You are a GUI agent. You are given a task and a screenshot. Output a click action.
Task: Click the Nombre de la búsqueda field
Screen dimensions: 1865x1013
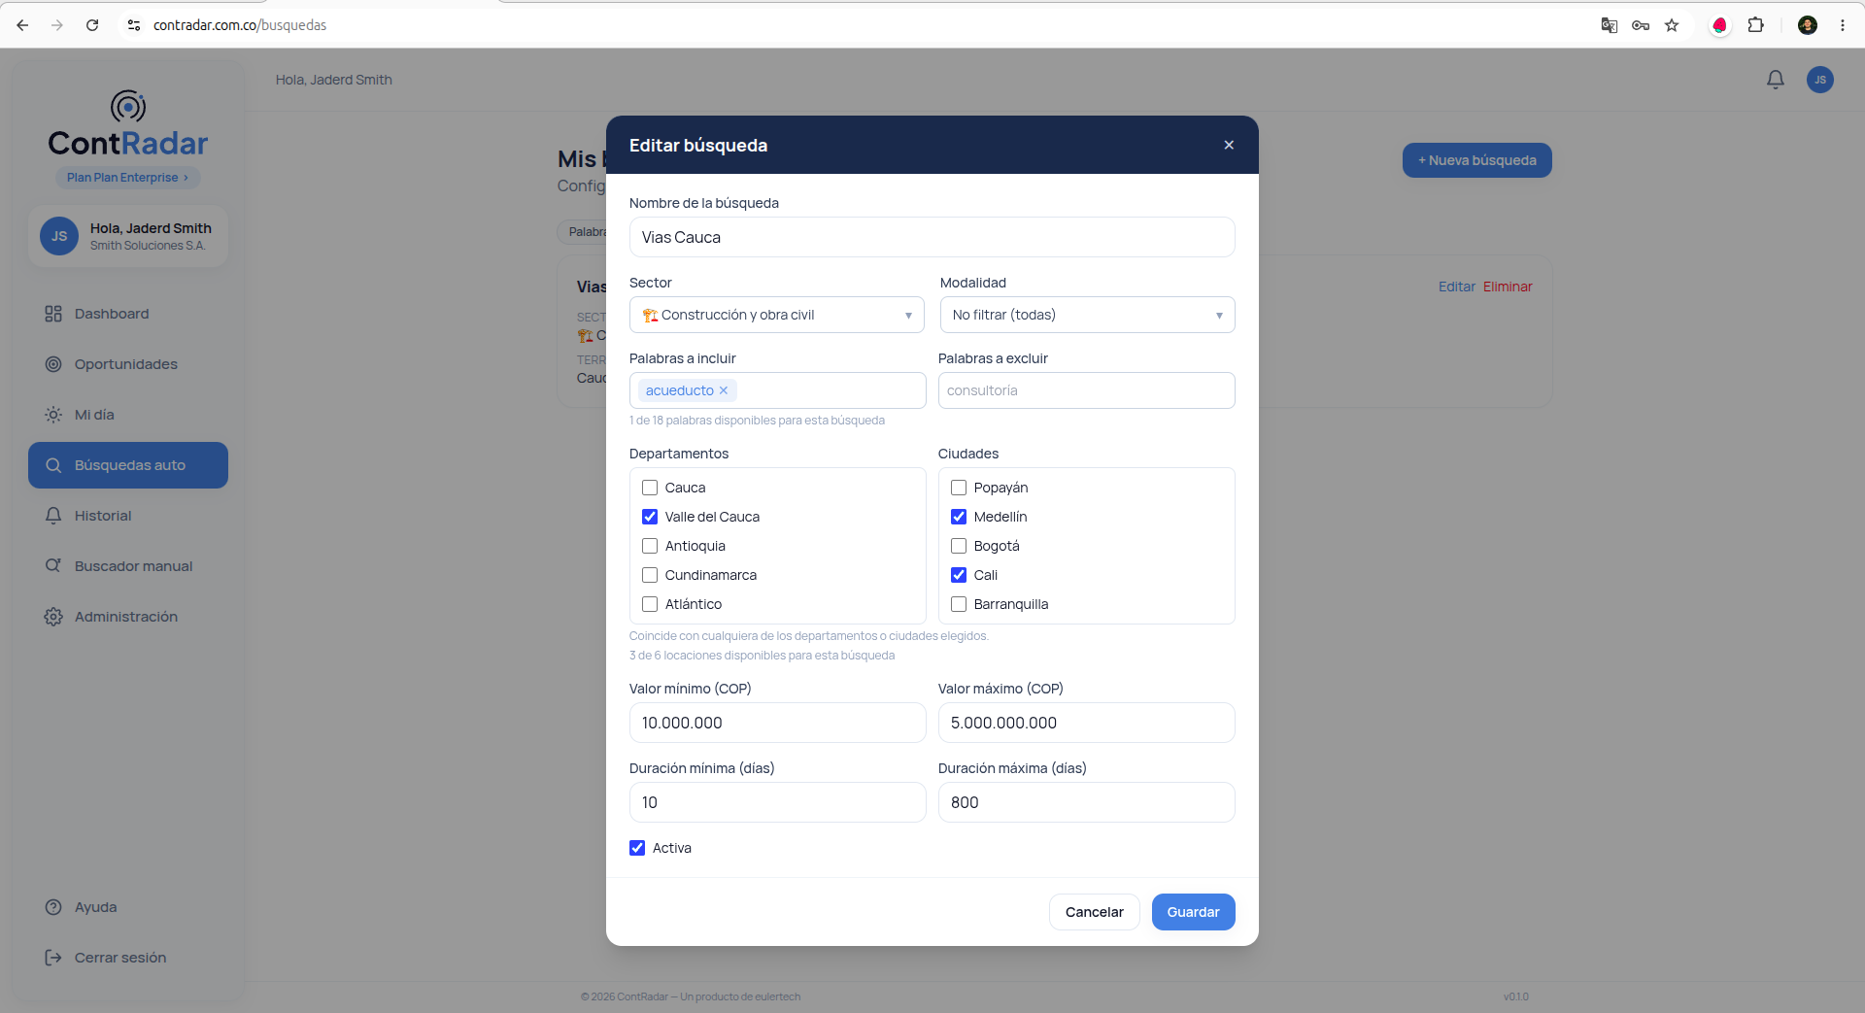(932, 237)
